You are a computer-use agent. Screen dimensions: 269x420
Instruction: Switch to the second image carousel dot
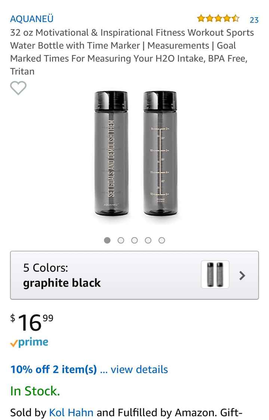click(121, 240)
